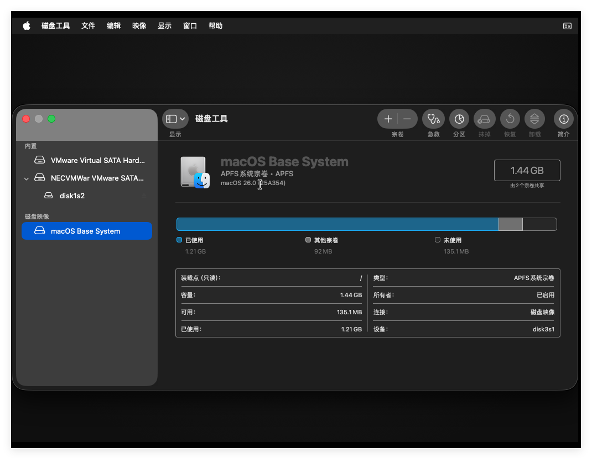Click the 可用 value 135.1 MB
The image size is (592, 459).
click(x=349, y=312)
